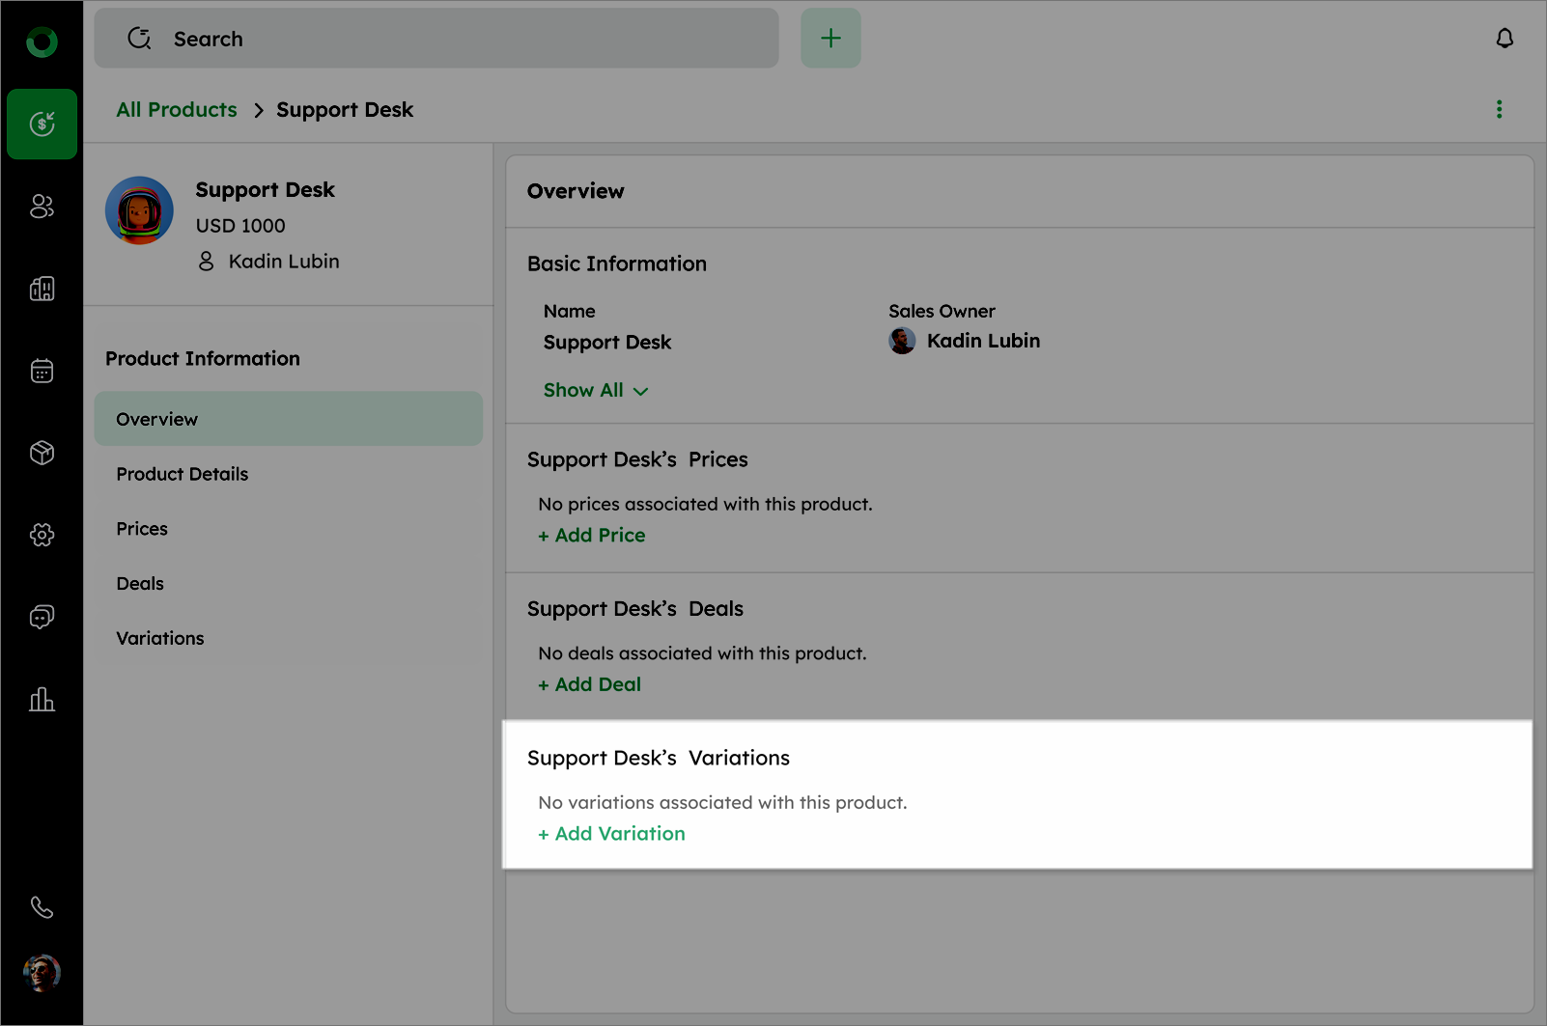1547x1026 pixels.
Task: Open the reports bar chart icon
Action: click(42, 699)
